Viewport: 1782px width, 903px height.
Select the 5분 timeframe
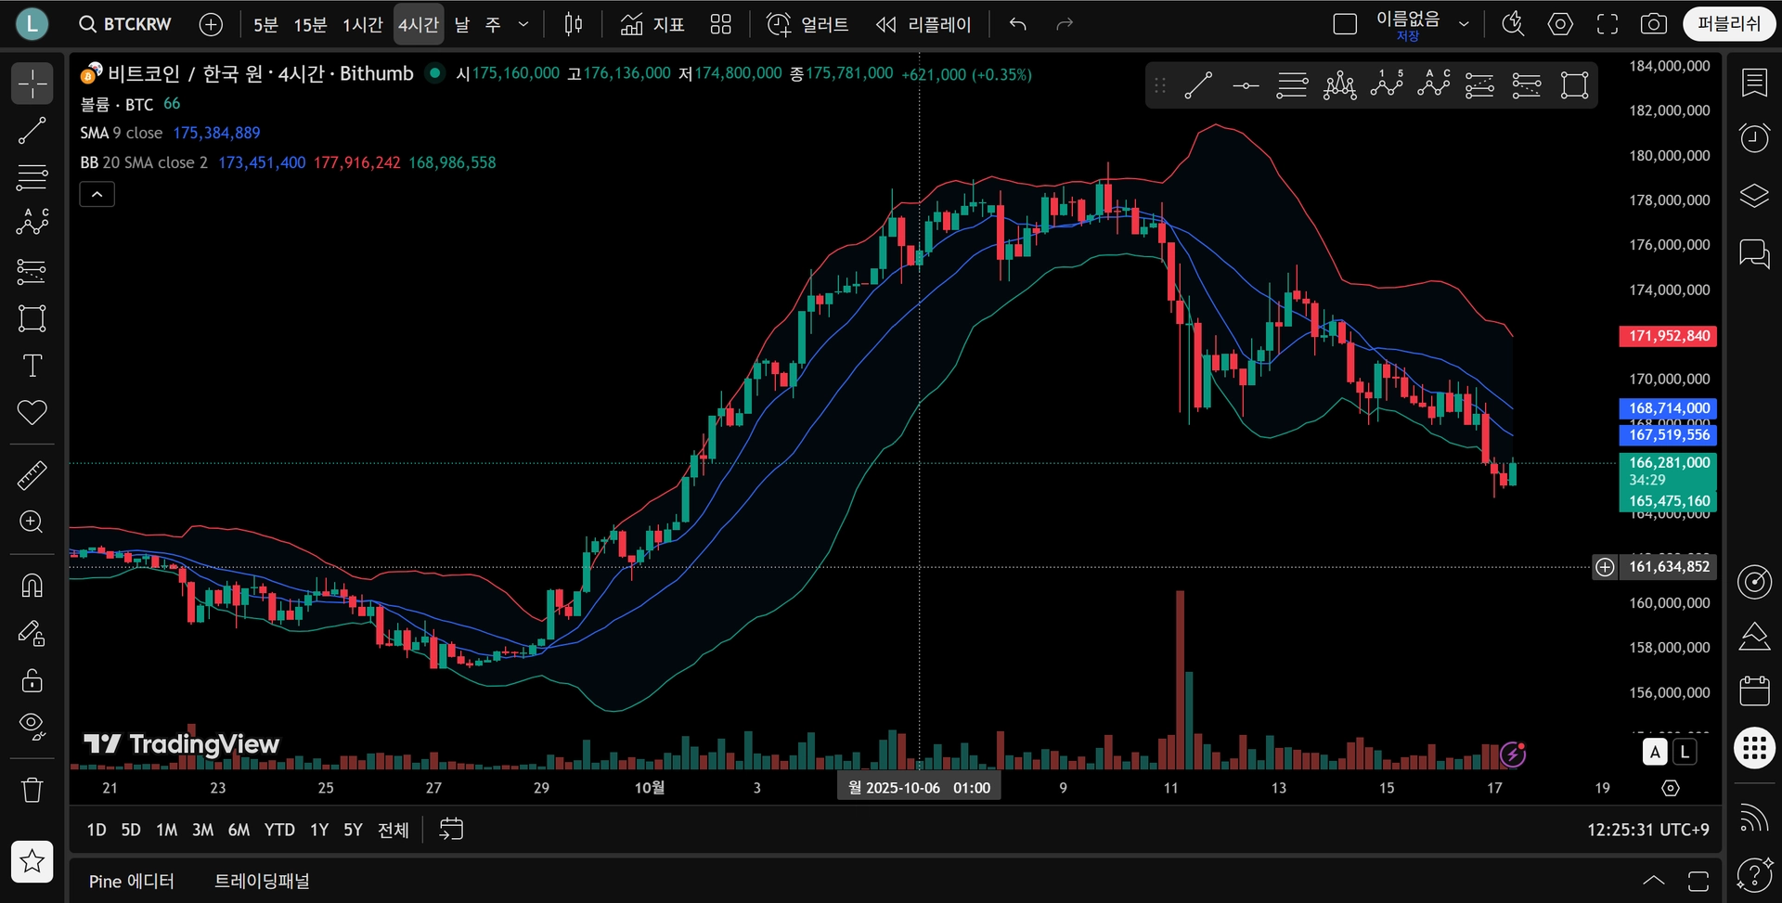click(x=265, y=24)
